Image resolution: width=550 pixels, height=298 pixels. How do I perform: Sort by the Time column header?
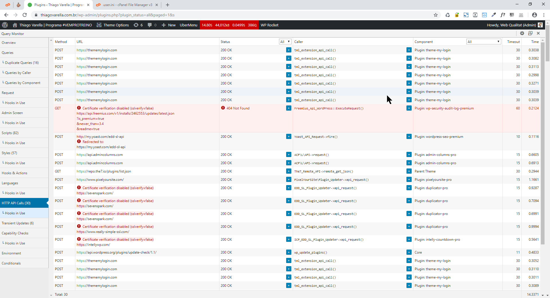pos(535,42)
